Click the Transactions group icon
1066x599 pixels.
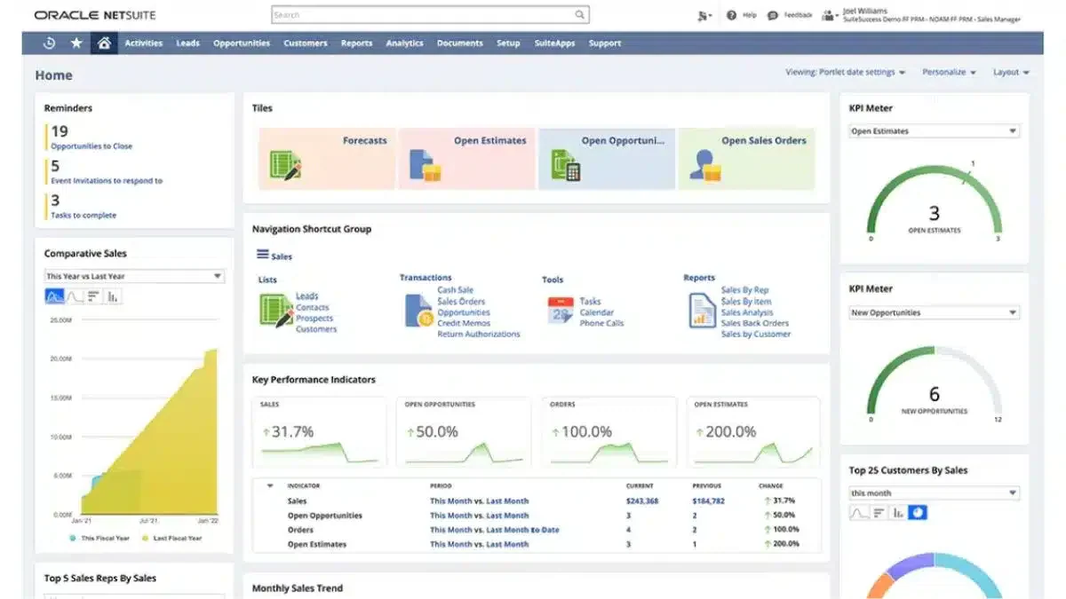pos(418,311)
